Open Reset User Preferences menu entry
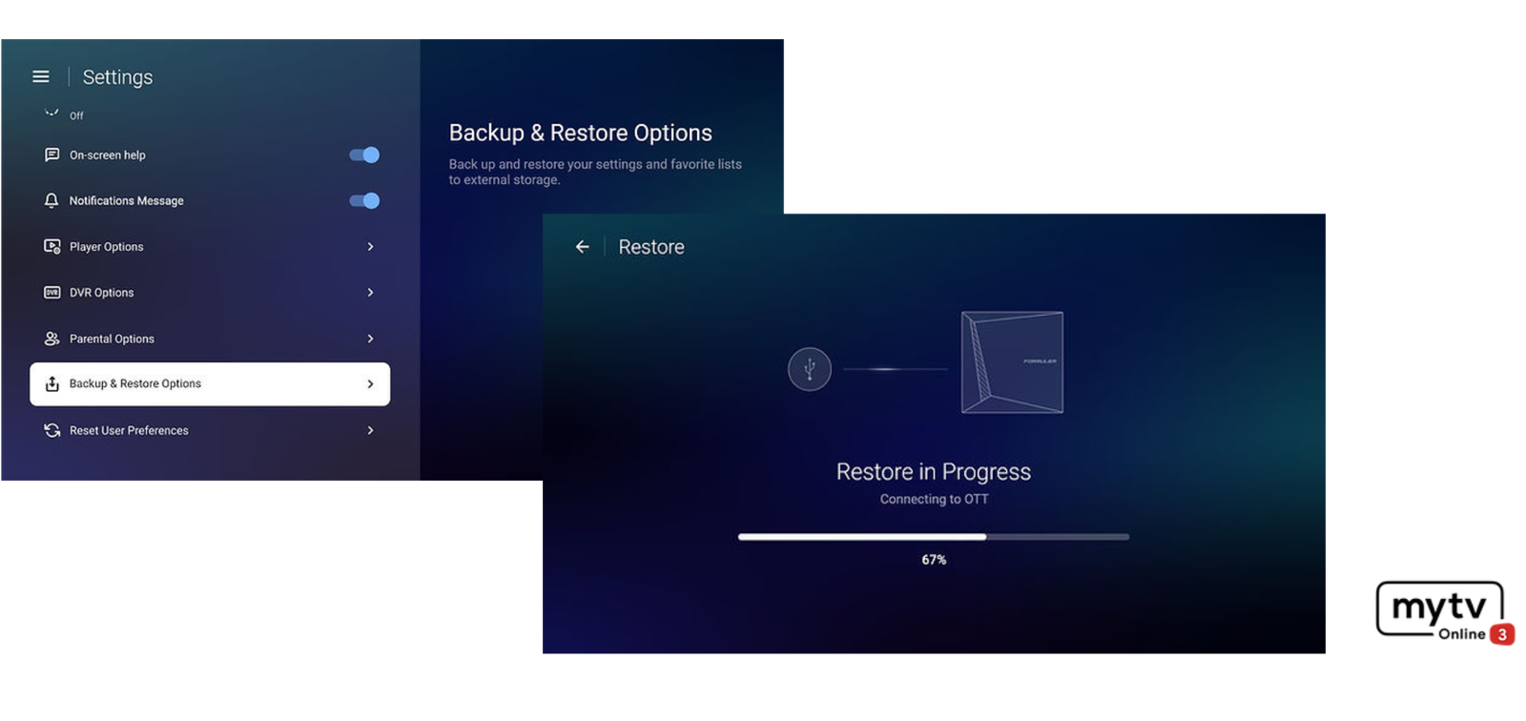Screen dimensions: 1526x721 pos(210,430)
